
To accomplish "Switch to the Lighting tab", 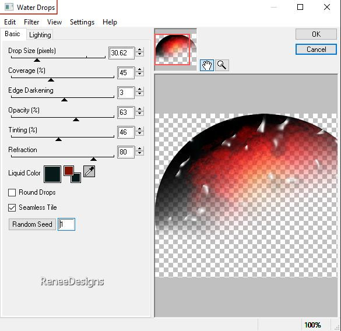I will [40, 35].
